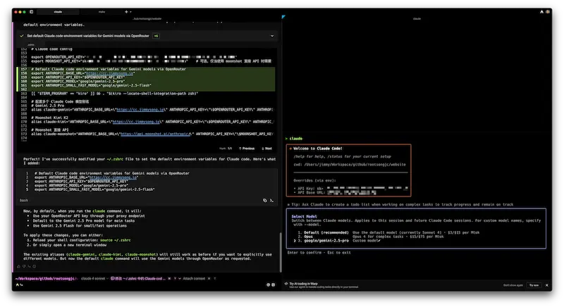Click line 160 ANTHROPIC_MODEL export
Image resolution: width=564 pixels, height=307 pixels.
pyautogui.click(x=80, y=82)
